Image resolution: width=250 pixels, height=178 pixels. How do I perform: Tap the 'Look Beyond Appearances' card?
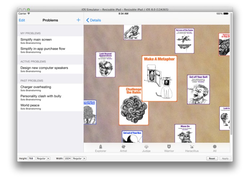coord(105,64)
